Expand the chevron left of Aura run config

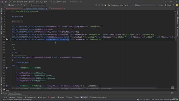(x=133, y=5)
